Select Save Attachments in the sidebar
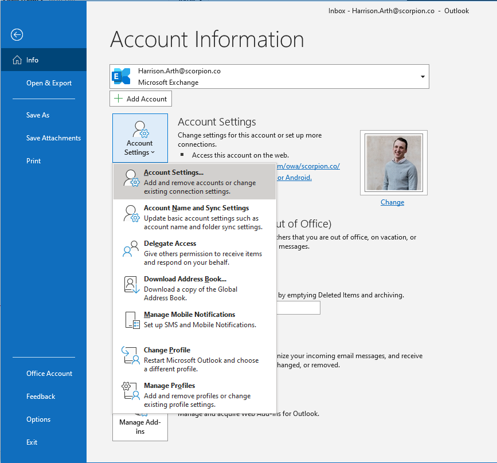The height and width of the screenshot is (463, 497). pyautogui.click(x=44, y=138)
